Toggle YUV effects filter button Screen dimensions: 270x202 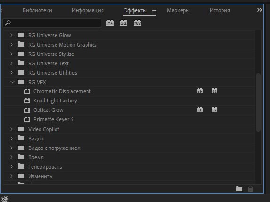137,23
